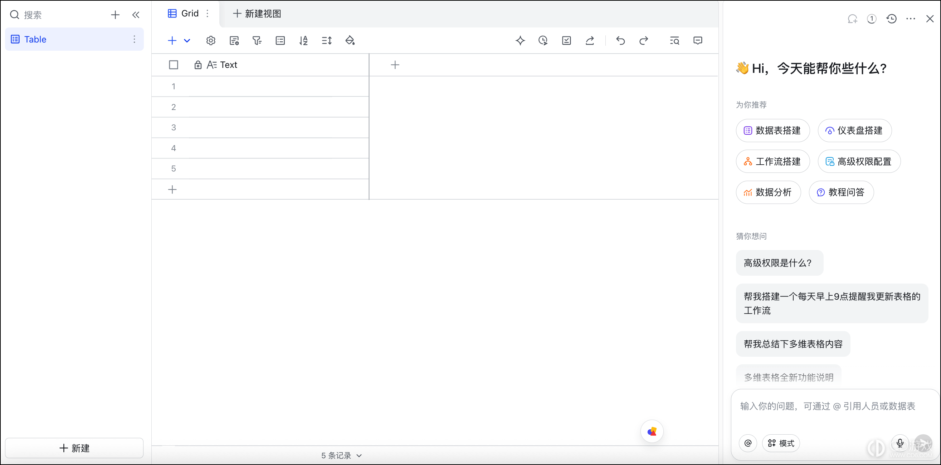Start a new assistant chat
The height and width of the screenshot is (465, 941).
[852, 19]
